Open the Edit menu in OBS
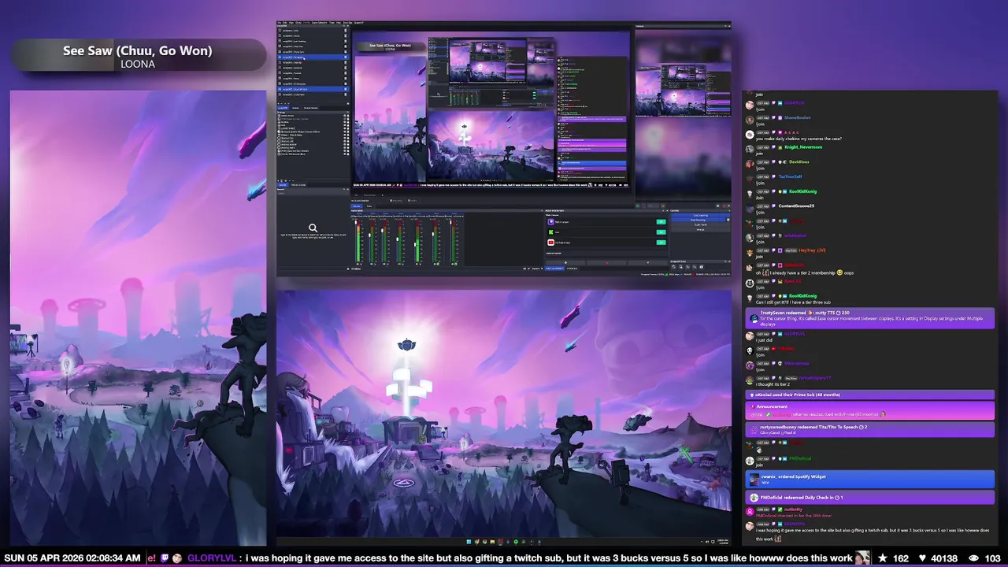The height and width of the screenshot is (567, 1008). [x=285, y=24]
